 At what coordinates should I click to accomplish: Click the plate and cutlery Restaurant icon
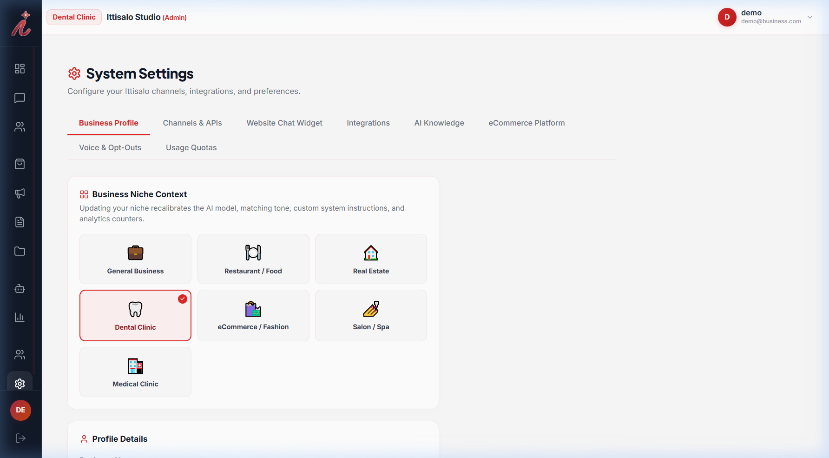(x=253, y=252)
